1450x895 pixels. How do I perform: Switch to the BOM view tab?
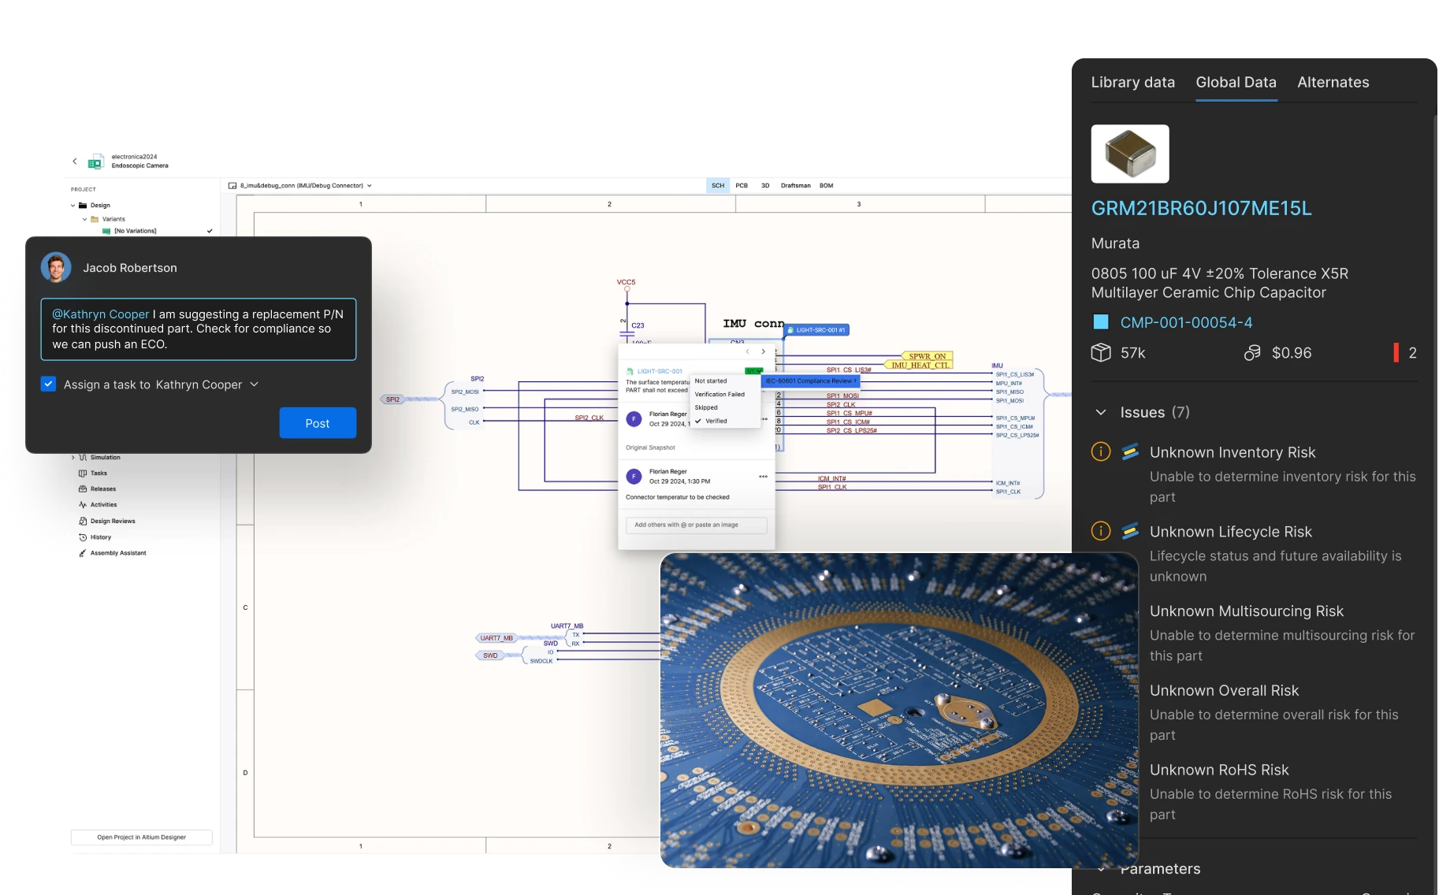pos(826,186)
